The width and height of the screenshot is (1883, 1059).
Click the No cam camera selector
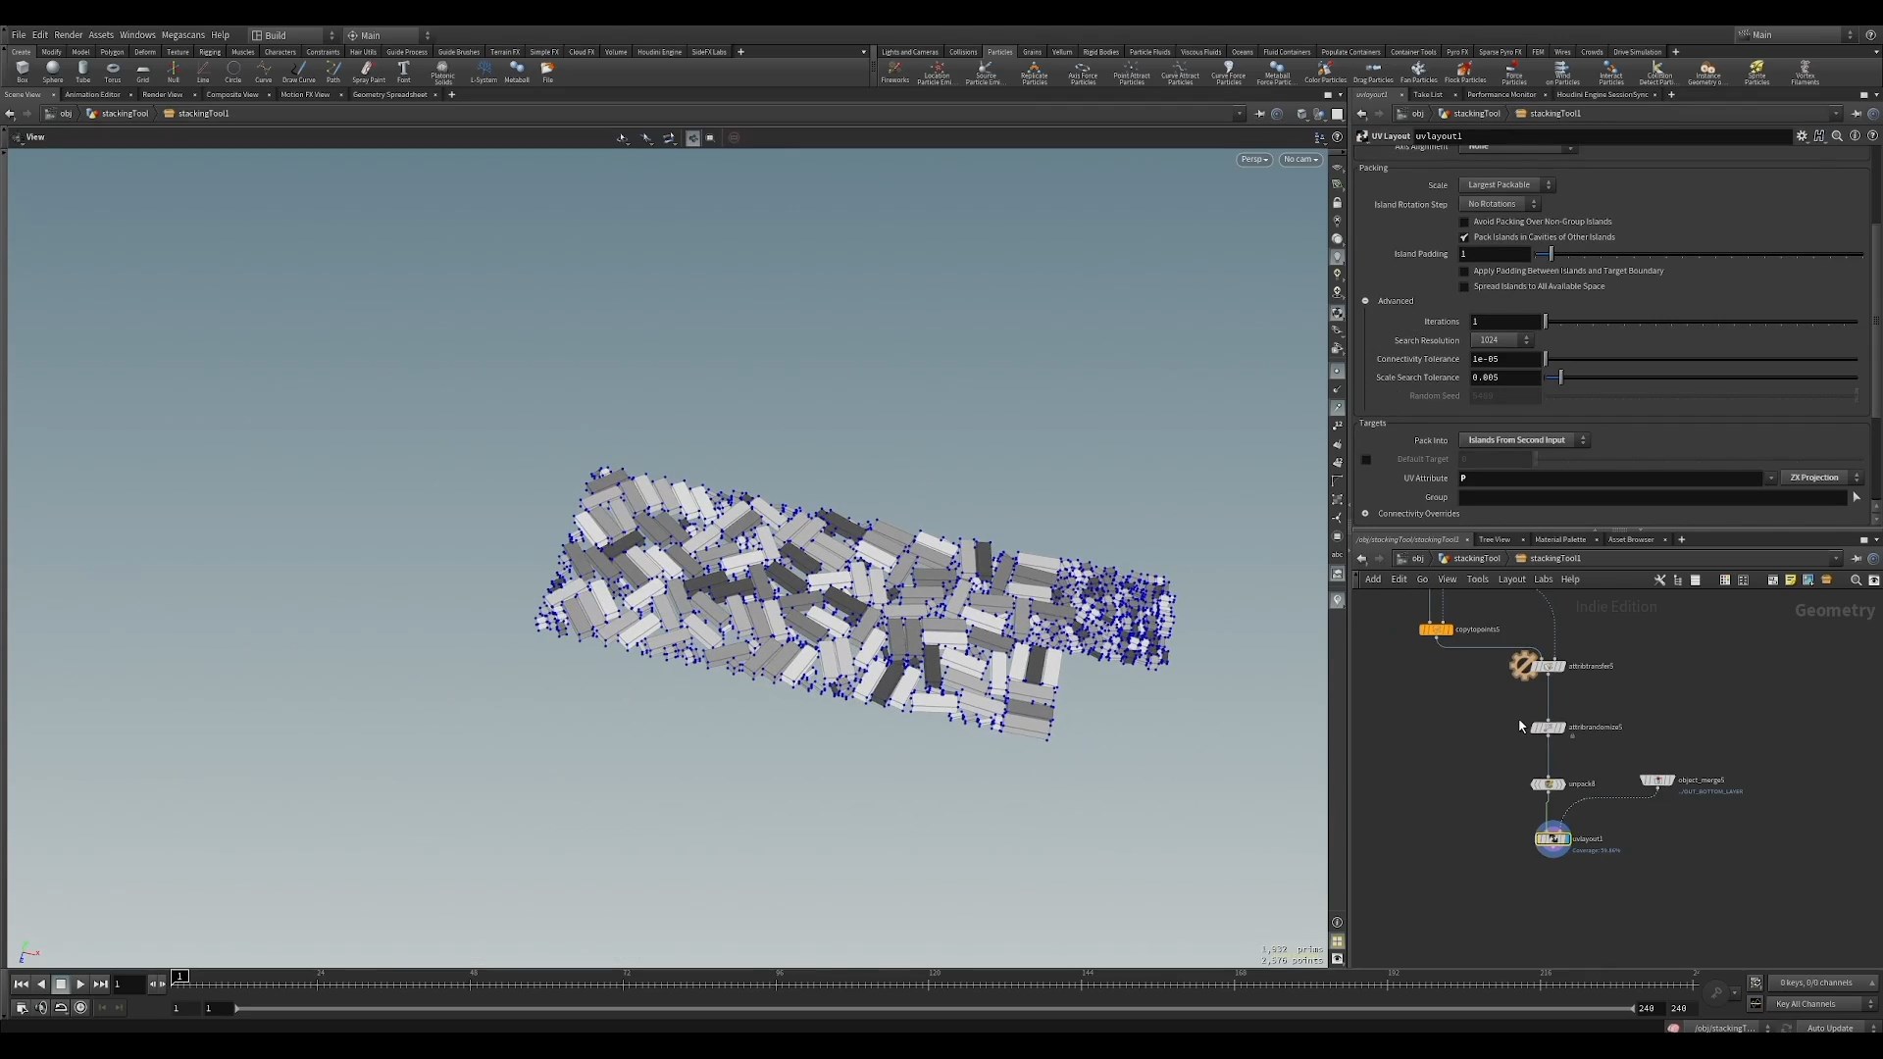tap(1299, 159)
